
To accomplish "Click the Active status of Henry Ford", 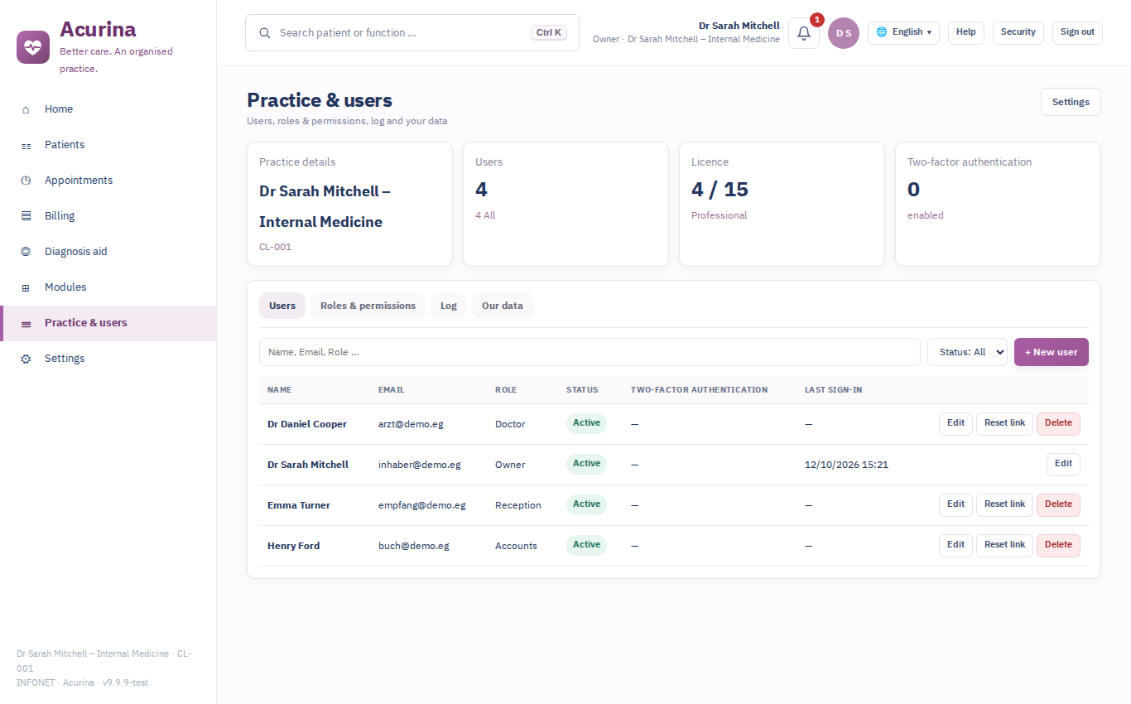I will click(x=586, y=545).
